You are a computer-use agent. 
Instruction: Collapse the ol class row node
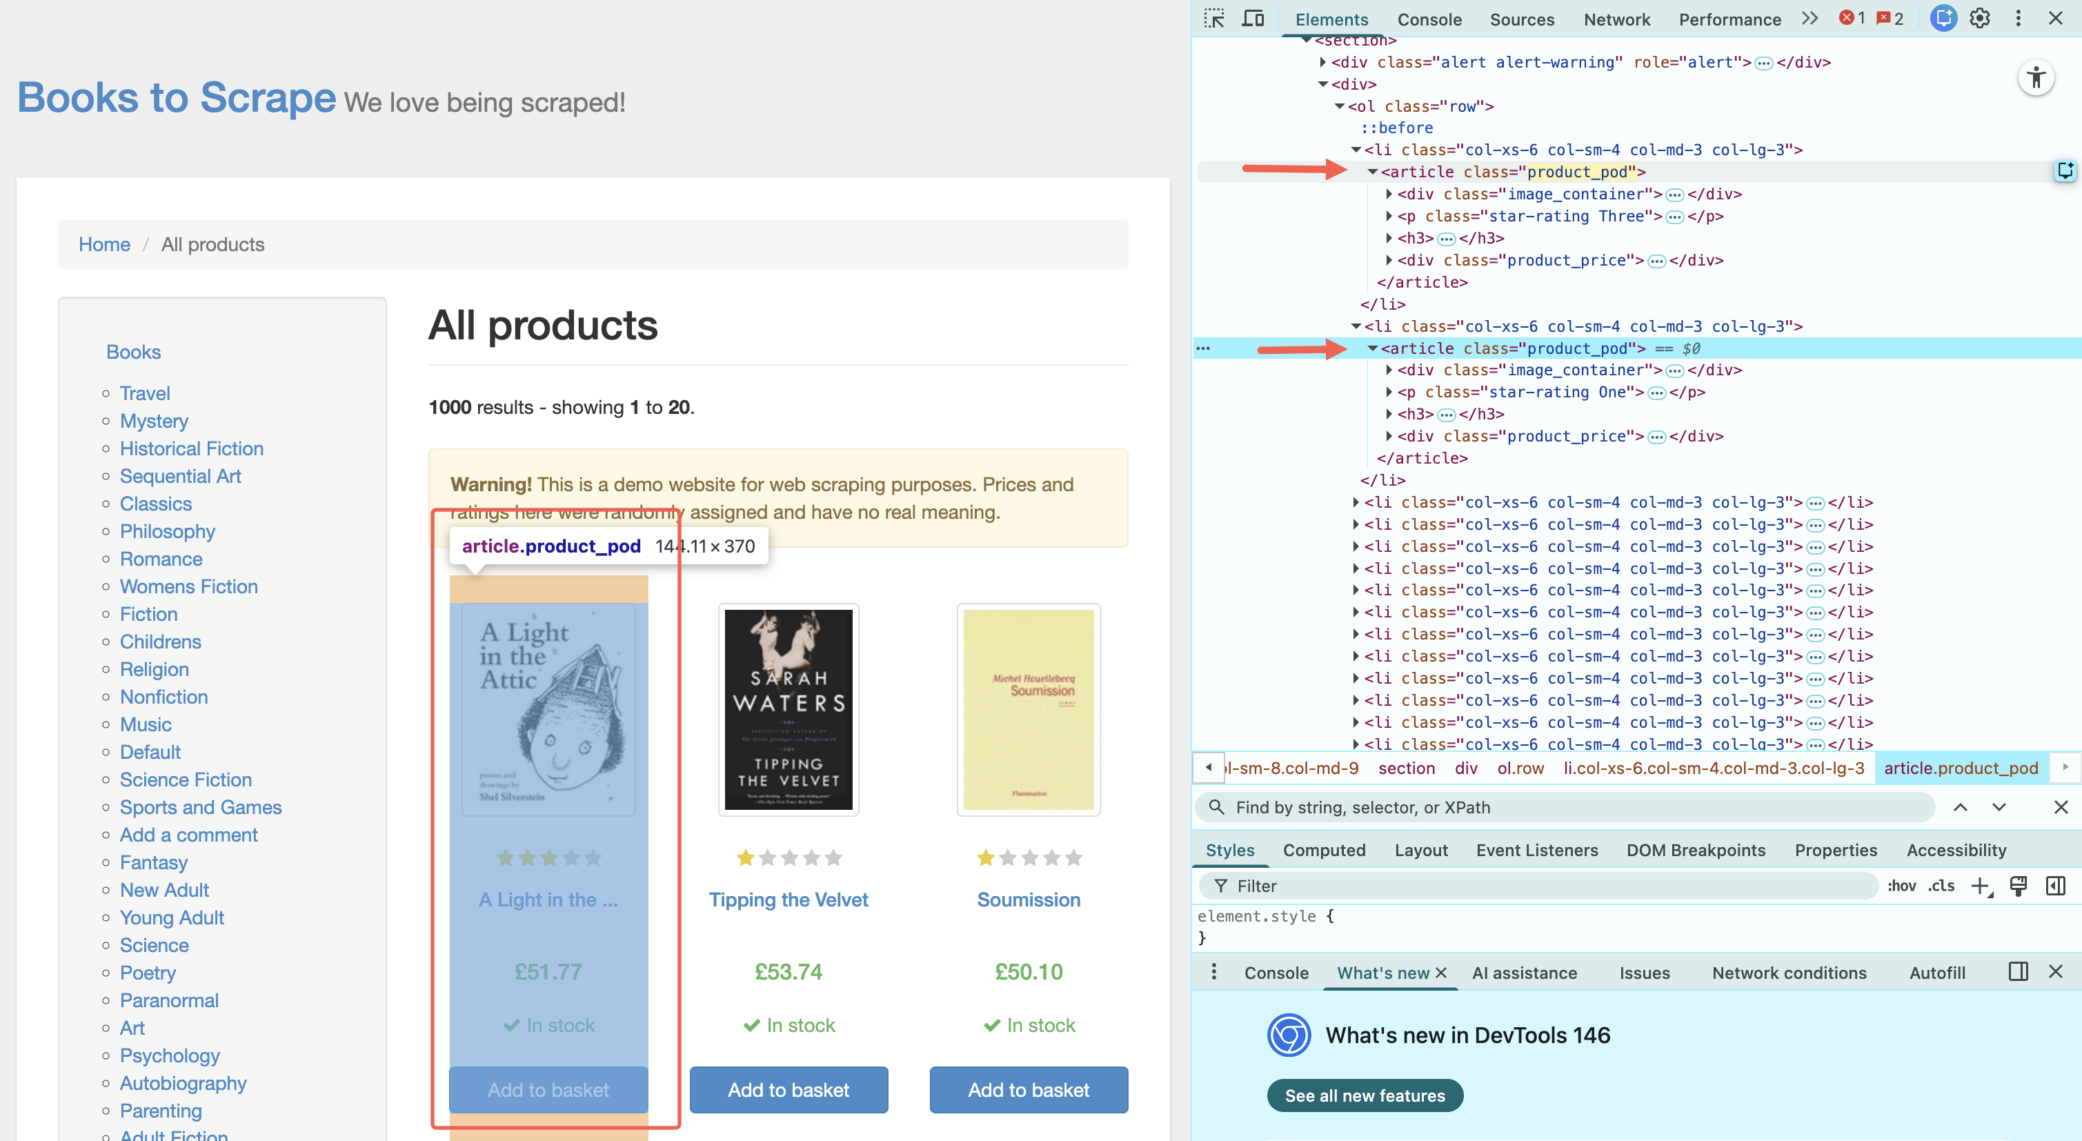pyautogui.click(x=1339, y=106)
